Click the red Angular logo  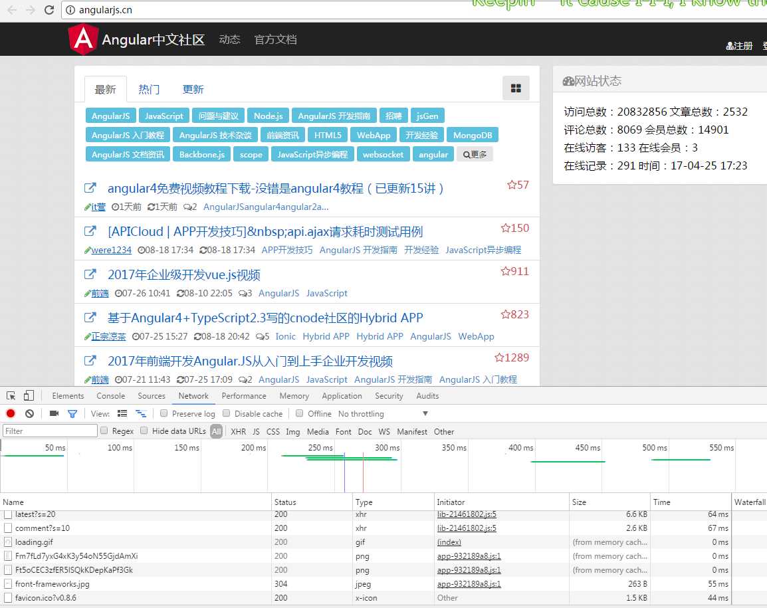click(x=83, y=39)
